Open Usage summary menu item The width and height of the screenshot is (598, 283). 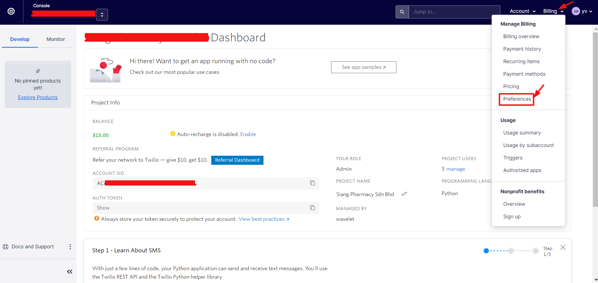pos(522,133)
